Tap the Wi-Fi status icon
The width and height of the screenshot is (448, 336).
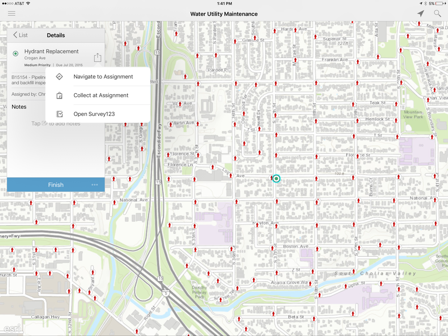coord(28,4)
